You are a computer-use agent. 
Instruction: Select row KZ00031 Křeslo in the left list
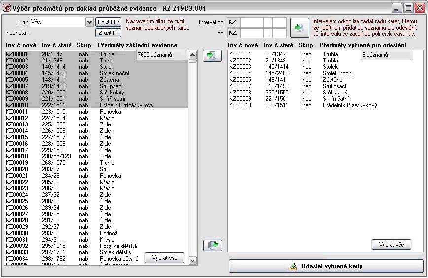[x=96, y=240]
